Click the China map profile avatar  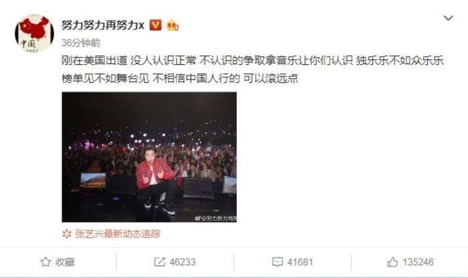34,33
